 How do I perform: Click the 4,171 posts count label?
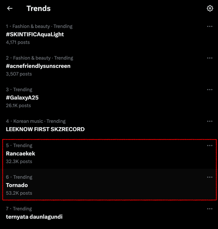coord(18,42)
